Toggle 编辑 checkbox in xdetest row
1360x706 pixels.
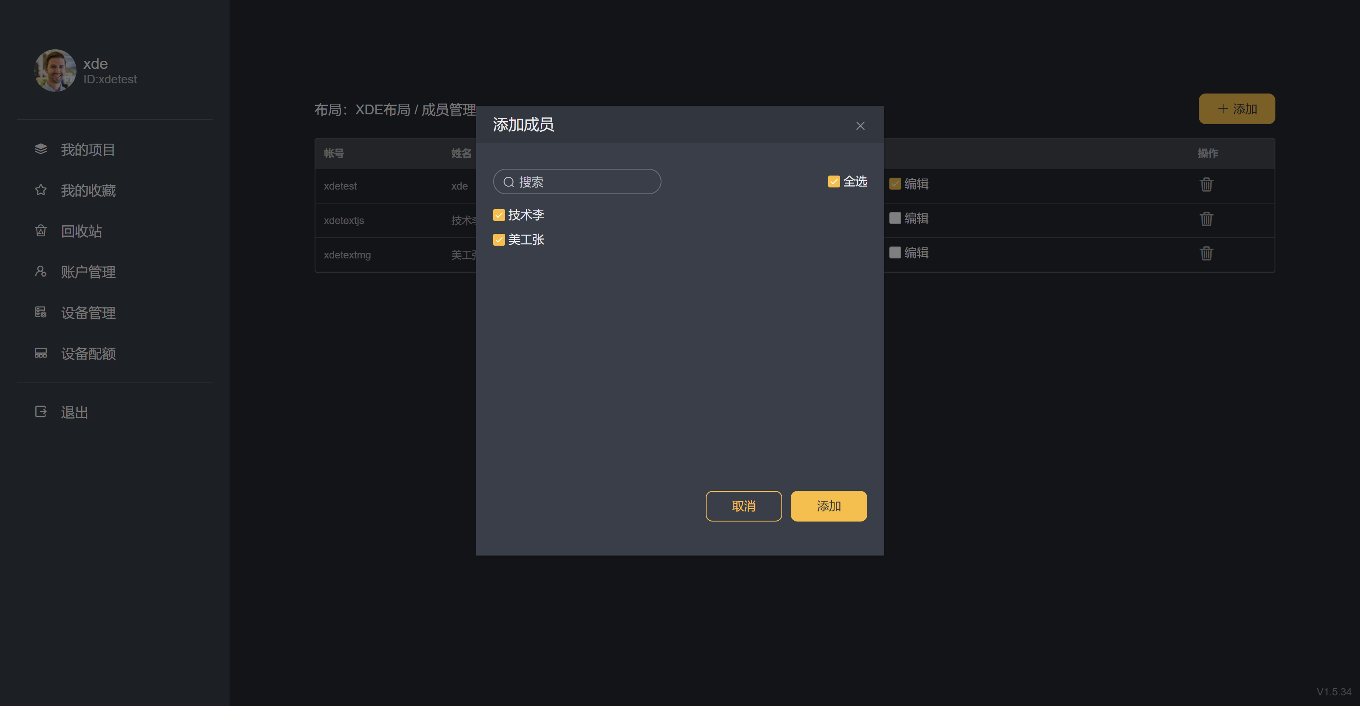tap(895, 184)
